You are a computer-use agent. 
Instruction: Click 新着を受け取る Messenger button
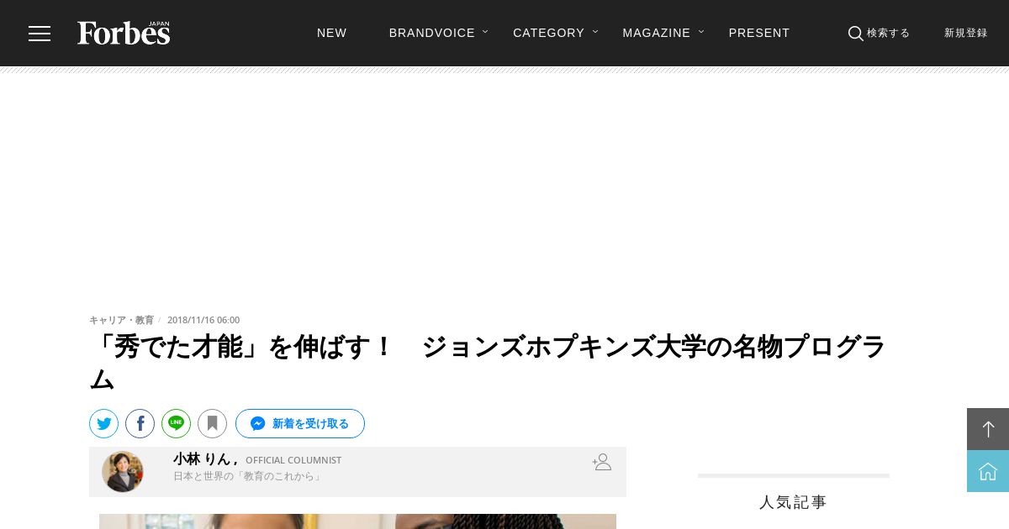coord(300,423)
